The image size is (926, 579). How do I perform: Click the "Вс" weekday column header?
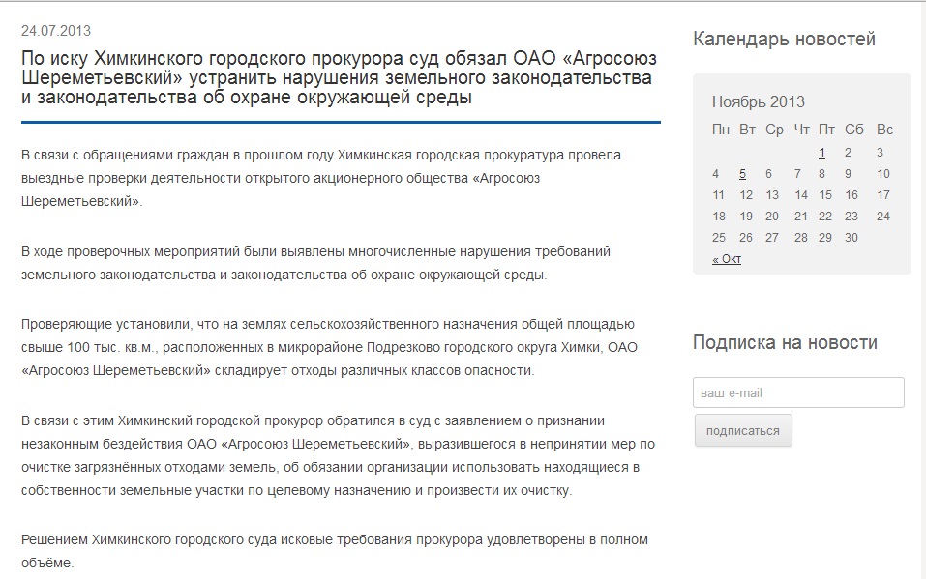pos(884,130)
